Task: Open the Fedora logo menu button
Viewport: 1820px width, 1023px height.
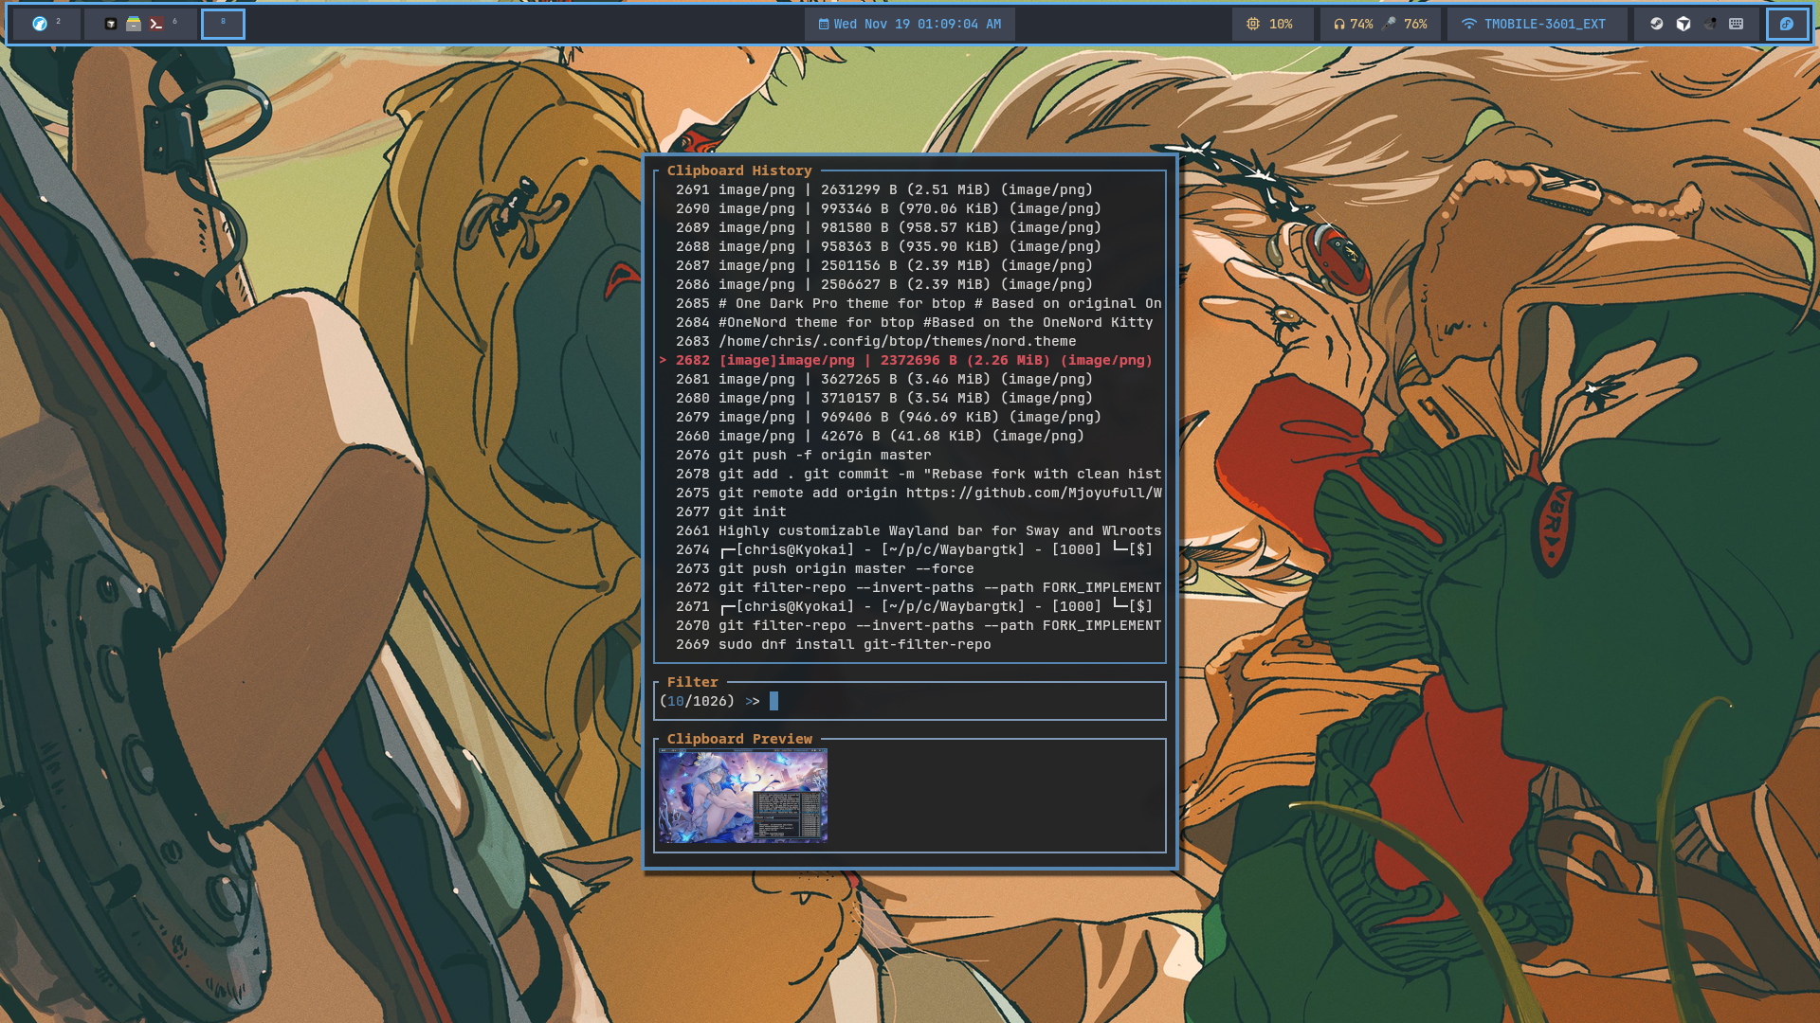Action: (1786, 24)
